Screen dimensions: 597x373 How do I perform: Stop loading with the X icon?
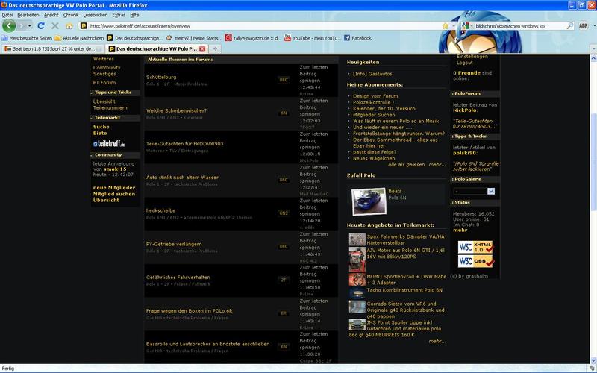(54, 26)
